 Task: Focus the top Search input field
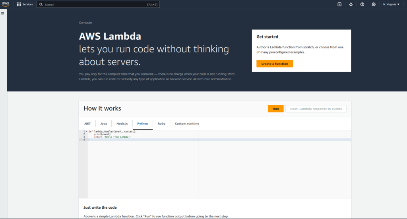pyautogui.click(x=98, y=4)
